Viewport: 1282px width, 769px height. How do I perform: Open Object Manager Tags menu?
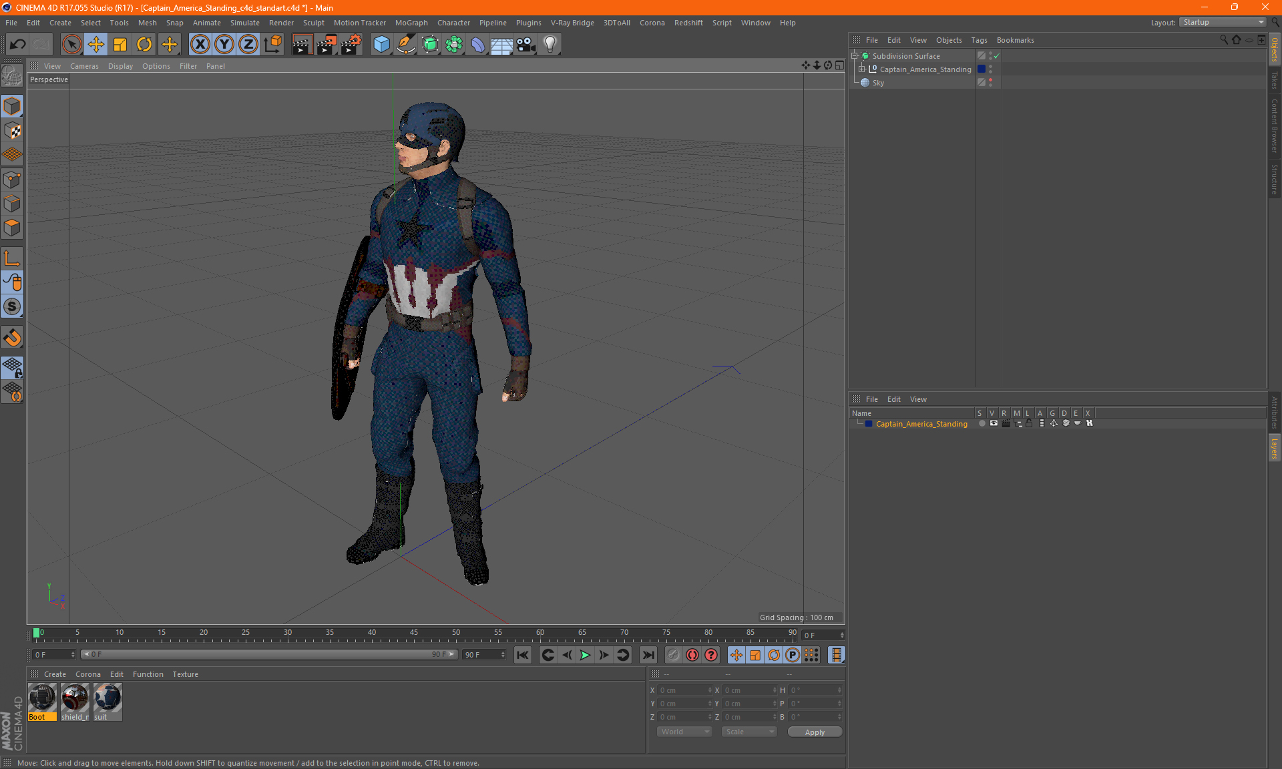(x=979, y=40)
